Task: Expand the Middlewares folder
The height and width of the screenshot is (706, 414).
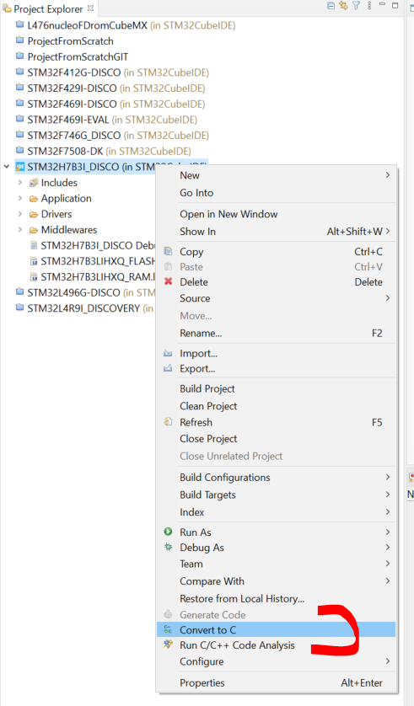Action: [x=20, y=230]
